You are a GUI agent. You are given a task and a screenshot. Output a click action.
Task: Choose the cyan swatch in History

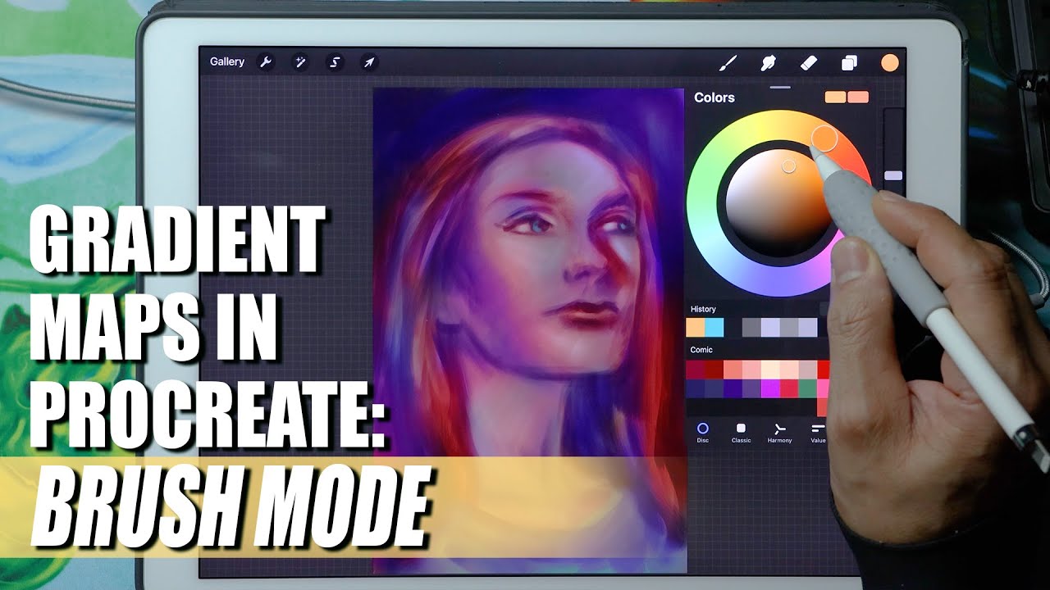(x=714, y=328)
